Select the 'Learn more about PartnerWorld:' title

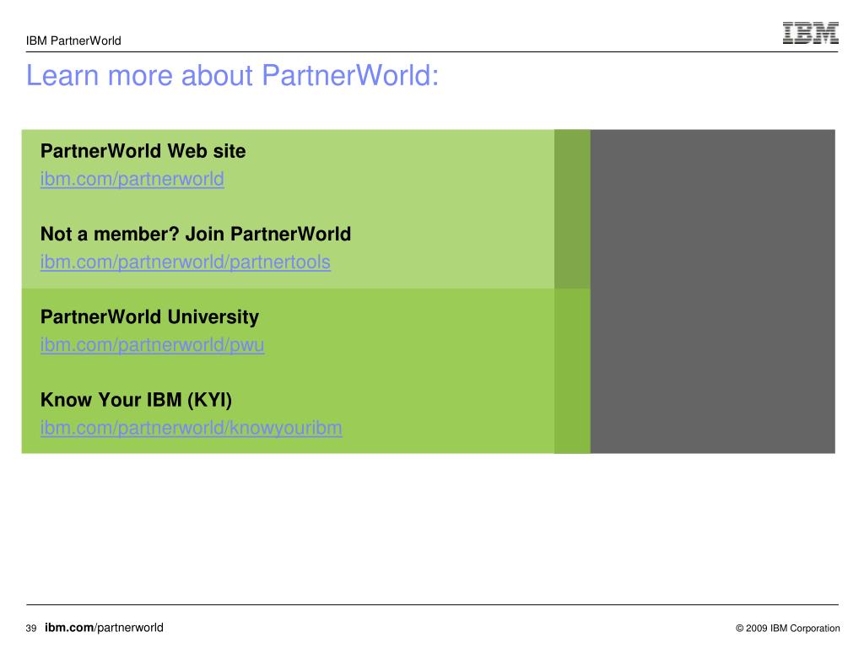pyautogui.click(x=233, y=75)
